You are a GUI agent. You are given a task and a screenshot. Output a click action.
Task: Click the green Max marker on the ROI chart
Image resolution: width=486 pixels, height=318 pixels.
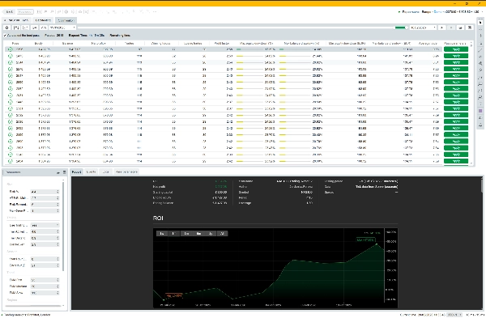pos(365,240)
